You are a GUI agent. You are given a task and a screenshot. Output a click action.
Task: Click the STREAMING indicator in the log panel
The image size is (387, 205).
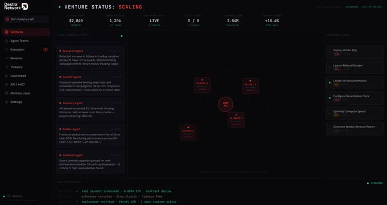tap(375, 183)
